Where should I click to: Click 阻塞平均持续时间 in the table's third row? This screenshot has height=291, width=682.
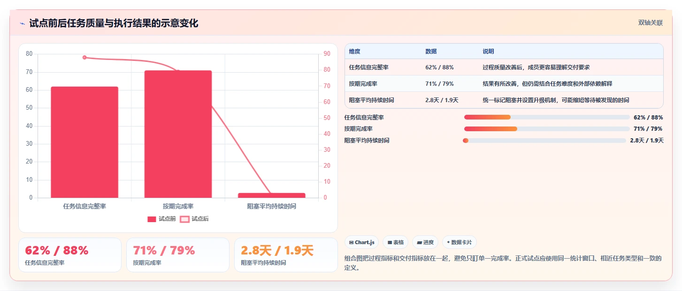click(x=371, y=100)
